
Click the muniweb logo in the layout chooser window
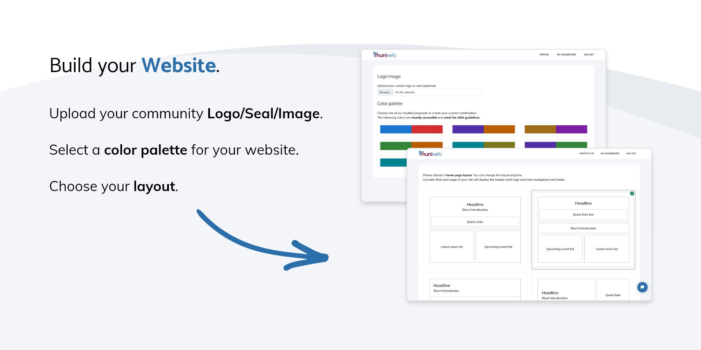pos(430,154)
